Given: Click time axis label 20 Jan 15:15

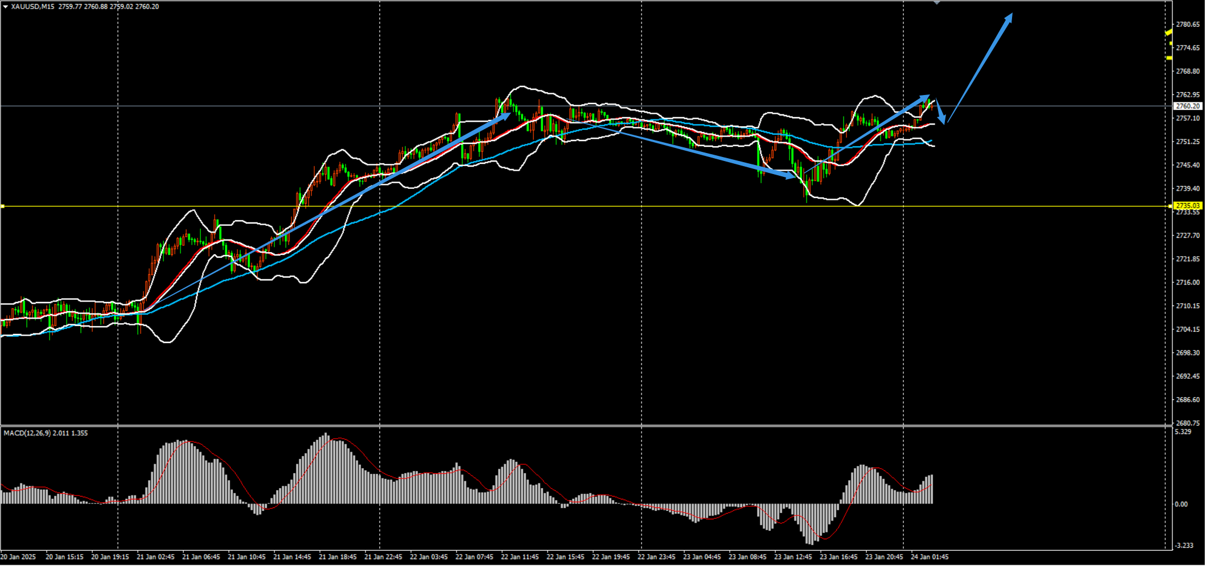Looking at the screenshot, I should coord(64,557).
